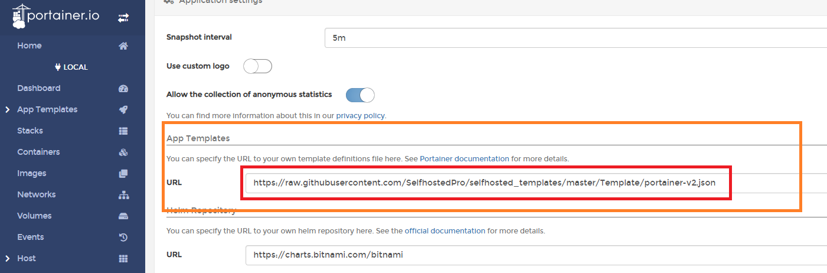Image resolution: width=827 pixels, height=273 pixels.
Task: Click the App Templates section heading
Action: [198, 138]
